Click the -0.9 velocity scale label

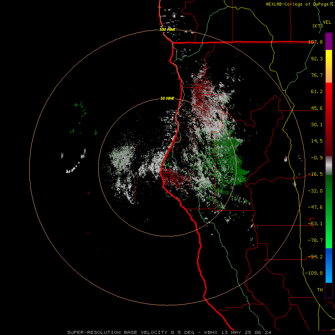(317, 158)
